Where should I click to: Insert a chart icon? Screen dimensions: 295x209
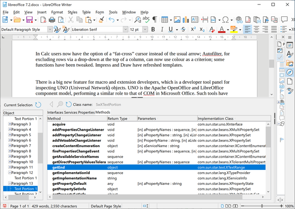point(186,20)
